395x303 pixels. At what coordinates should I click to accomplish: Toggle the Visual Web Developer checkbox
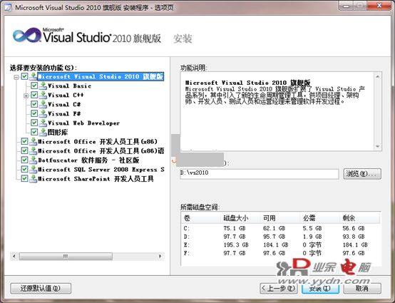pyautogui.click(x=34, y=123)
